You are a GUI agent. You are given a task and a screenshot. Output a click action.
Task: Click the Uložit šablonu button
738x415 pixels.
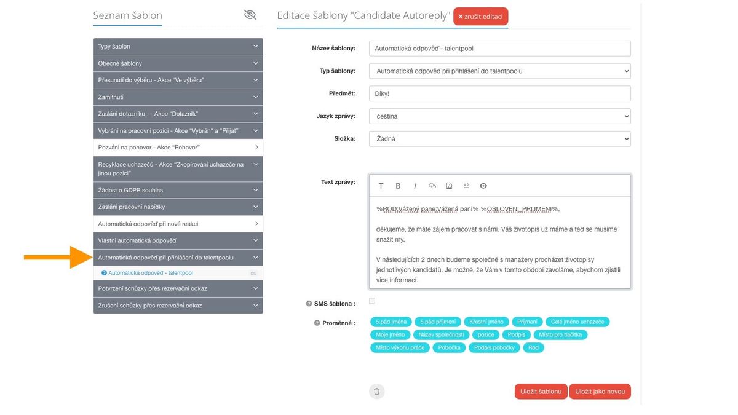pyautogui.click(x=541, y=392)
